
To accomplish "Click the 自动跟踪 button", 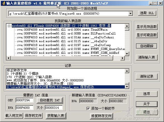I will (146, 46).
